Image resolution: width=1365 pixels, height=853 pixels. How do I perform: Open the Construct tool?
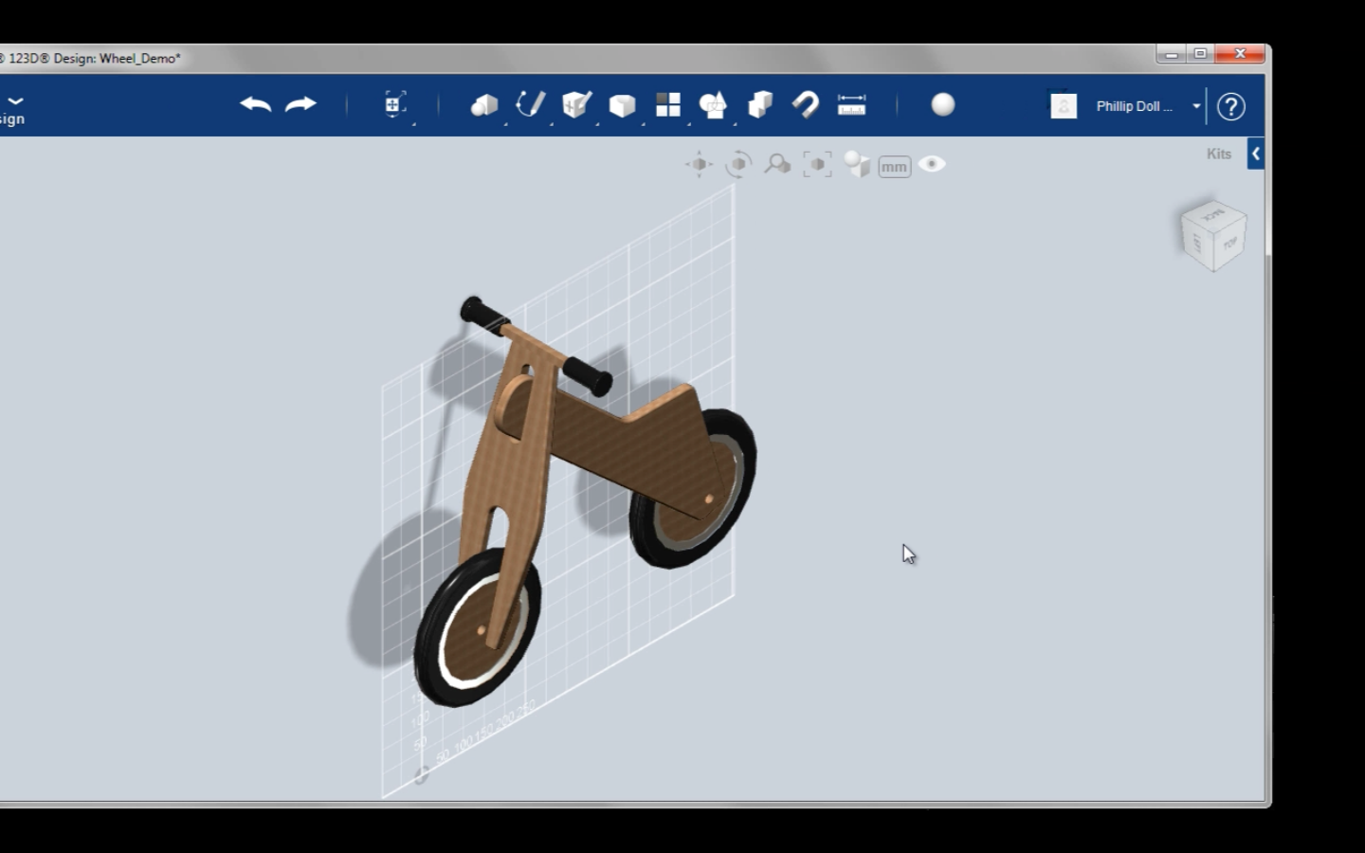[x=576, y=104]
